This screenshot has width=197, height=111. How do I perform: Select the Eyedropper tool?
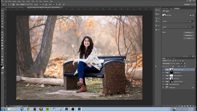pos(2,24)
